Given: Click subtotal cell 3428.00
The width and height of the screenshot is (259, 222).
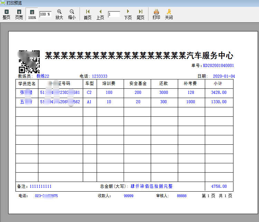Looking at the screenshot, I should (219, 93).
